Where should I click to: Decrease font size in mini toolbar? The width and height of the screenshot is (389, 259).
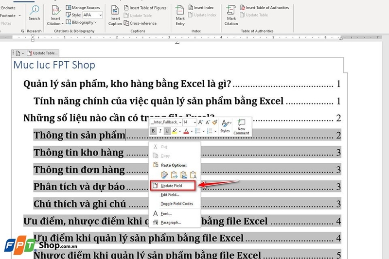208,122
